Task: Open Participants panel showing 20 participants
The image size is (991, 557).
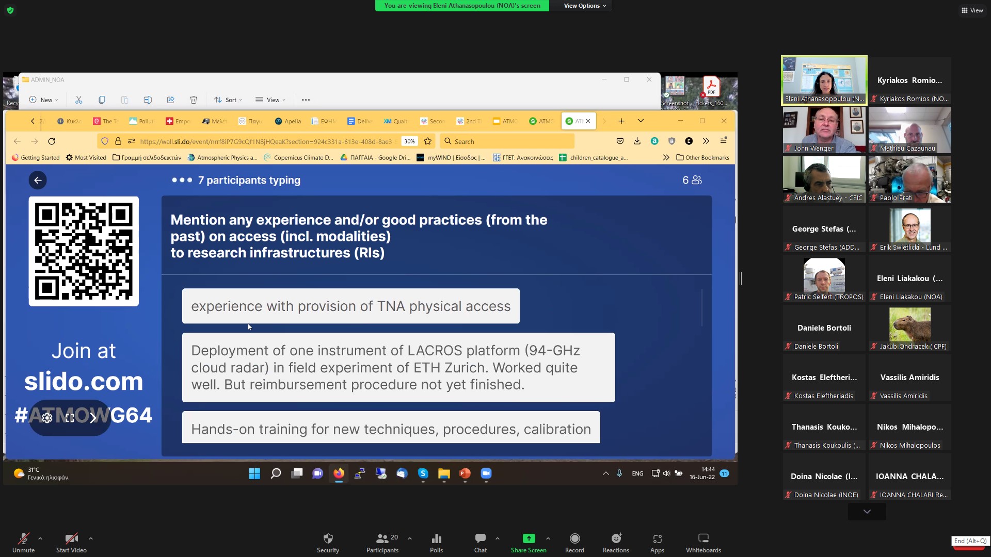Action: click(382, 542)
